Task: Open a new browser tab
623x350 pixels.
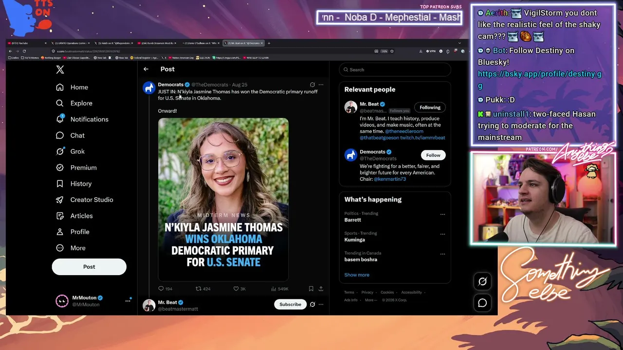Action: (269, 43)
